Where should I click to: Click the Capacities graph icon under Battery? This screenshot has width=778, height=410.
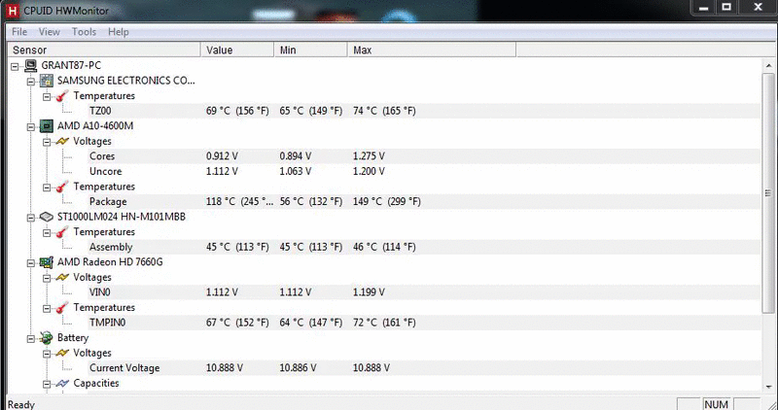62,383
